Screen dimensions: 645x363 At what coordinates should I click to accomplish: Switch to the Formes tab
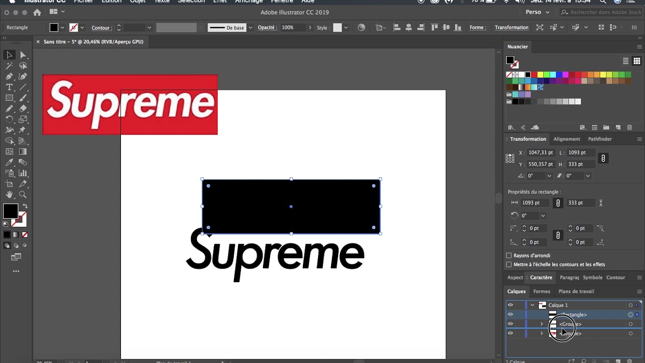click(542, 291)
